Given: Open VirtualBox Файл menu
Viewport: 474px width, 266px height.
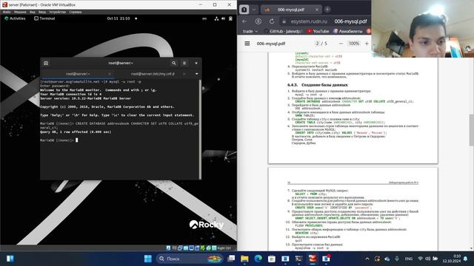Looking at the screenshot, I should 7,12.
